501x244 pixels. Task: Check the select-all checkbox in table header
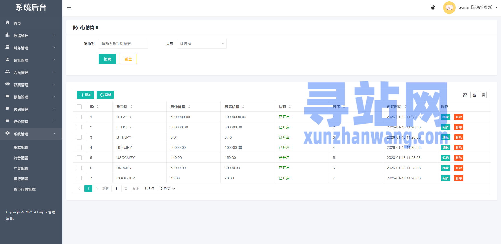coord(79,107)
